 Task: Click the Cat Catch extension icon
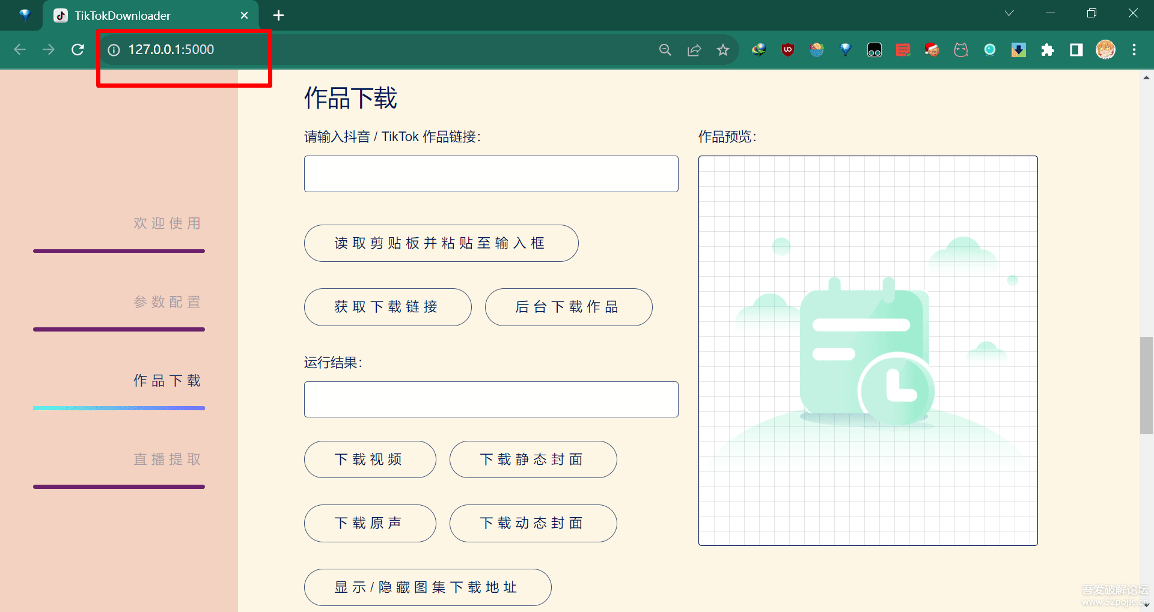961,50
